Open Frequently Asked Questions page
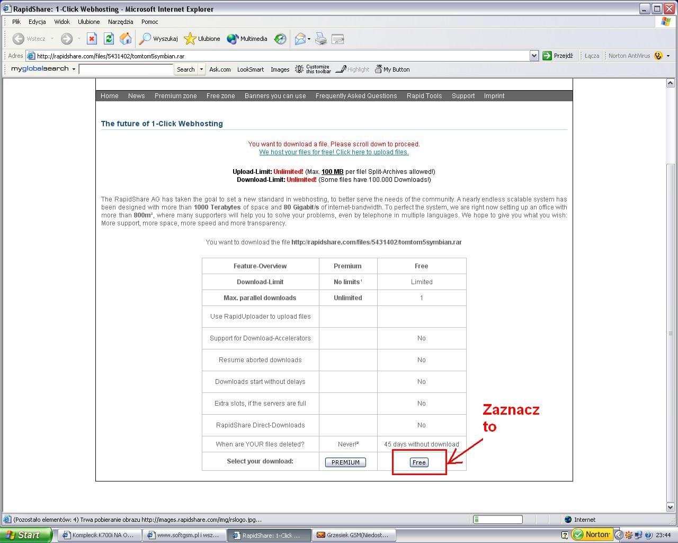 tap(356, 96)
